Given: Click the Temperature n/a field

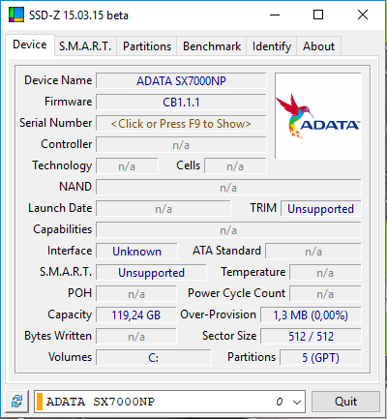Looking at the screenshot, I should pyautogui.click(x=325, y=273).
